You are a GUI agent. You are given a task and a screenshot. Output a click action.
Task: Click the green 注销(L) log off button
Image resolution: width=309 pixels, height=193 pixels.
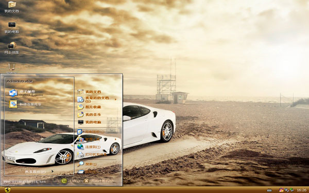click(x=71, y=181)
